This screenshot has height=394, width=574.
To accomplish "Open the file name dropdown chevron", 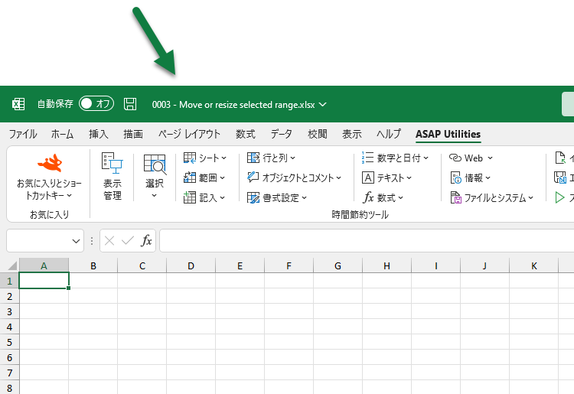I will click(x=322, y=105).
